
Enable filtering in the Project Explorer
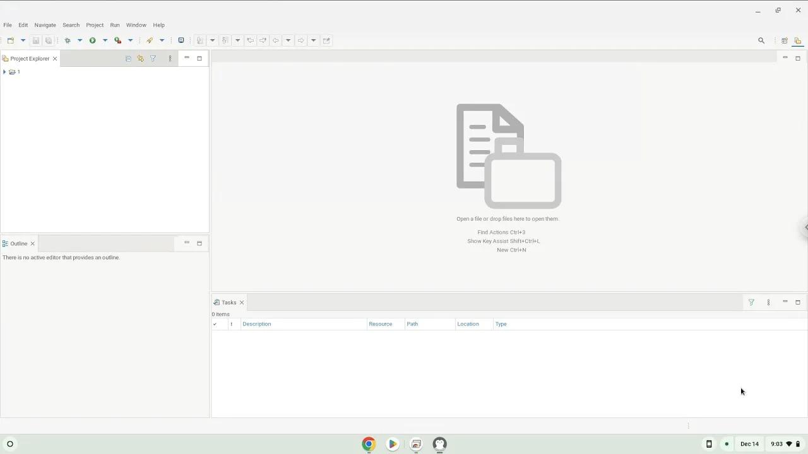tap(153, 58)
